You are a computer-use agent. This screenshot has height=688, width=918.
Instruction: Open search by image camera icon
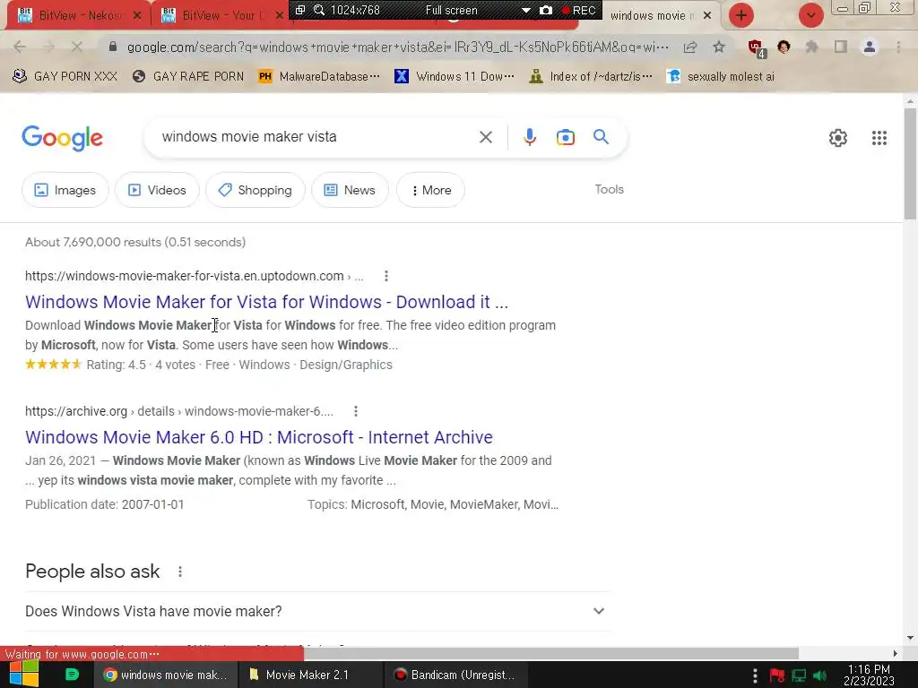click(x=565, y=137)
